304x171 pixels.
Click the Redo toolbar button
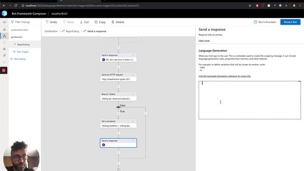68,22
